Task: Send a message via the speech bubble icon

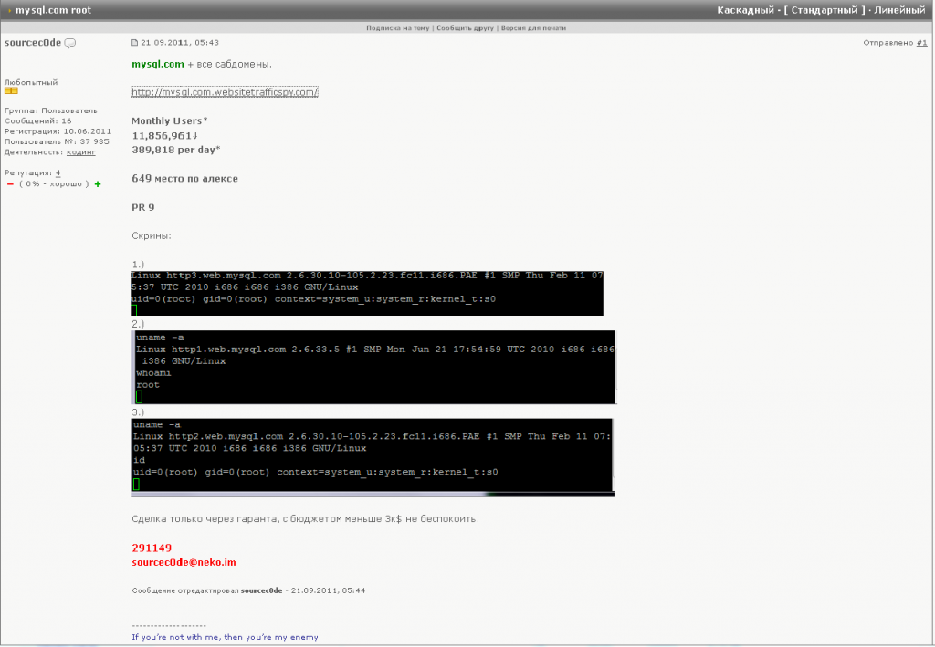Action: (70, 42)
